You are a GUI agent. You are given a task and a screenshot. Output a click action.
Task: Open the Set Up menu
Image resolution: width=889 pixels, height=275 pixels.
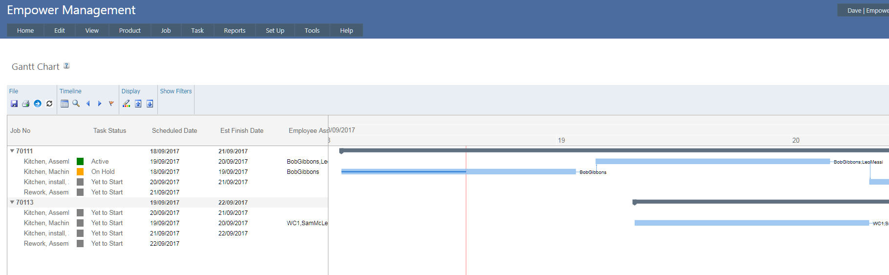click(x=275, y=30)
